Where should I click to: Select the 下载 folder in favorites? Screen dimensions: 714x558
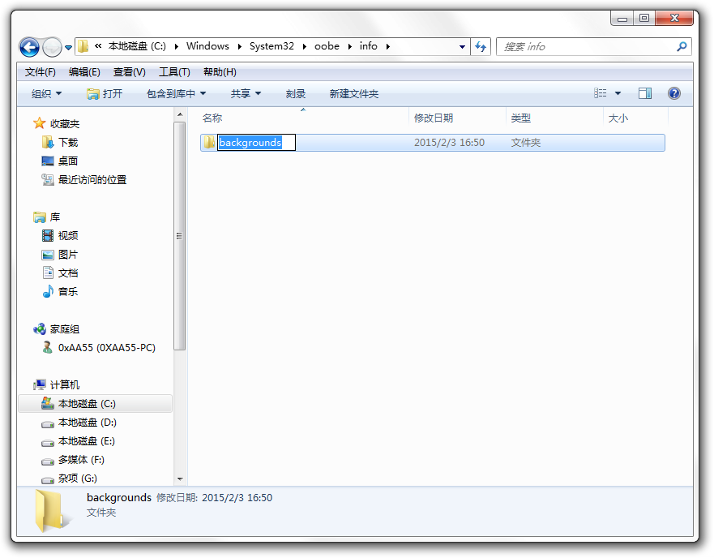67,143
